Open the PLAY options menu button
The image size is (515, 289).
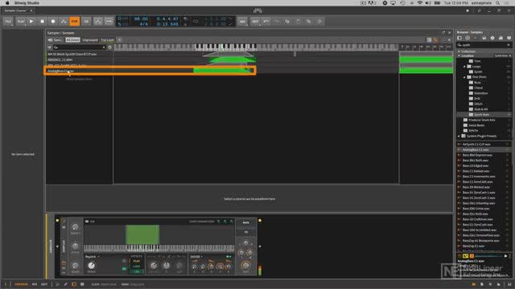tap(21, 22)
